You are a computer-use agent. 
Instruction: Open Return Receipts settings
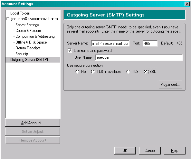(x=28, y=48)
